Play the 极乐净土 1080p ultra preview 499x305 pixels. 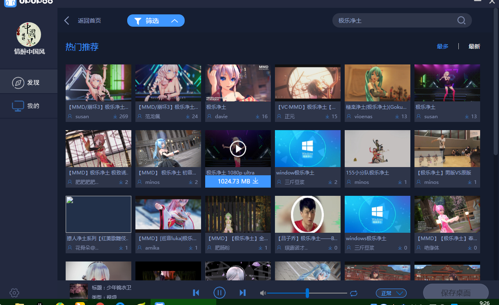[x=238, y=148]
